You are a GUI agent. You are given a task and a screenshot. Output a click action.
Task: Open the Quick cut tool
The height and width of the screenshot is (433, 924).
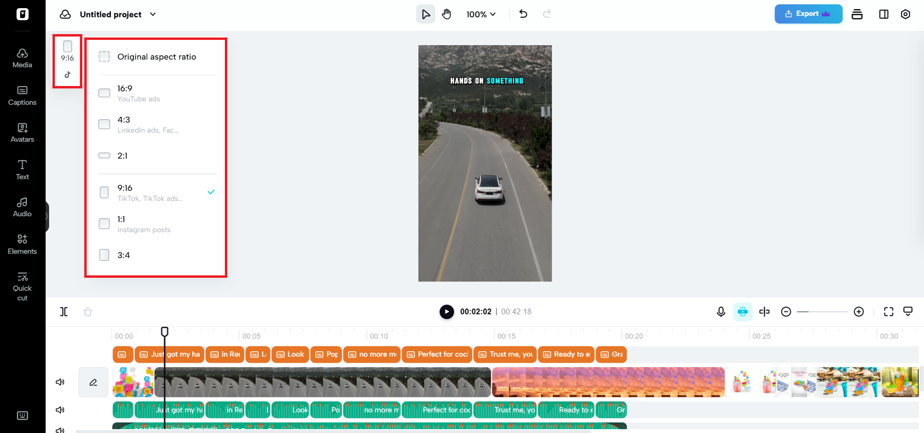[22, 287]
